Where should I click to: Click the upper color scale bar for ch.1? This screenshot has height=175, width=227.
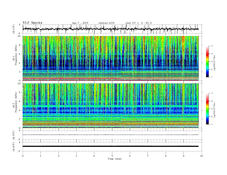[208, 61]
